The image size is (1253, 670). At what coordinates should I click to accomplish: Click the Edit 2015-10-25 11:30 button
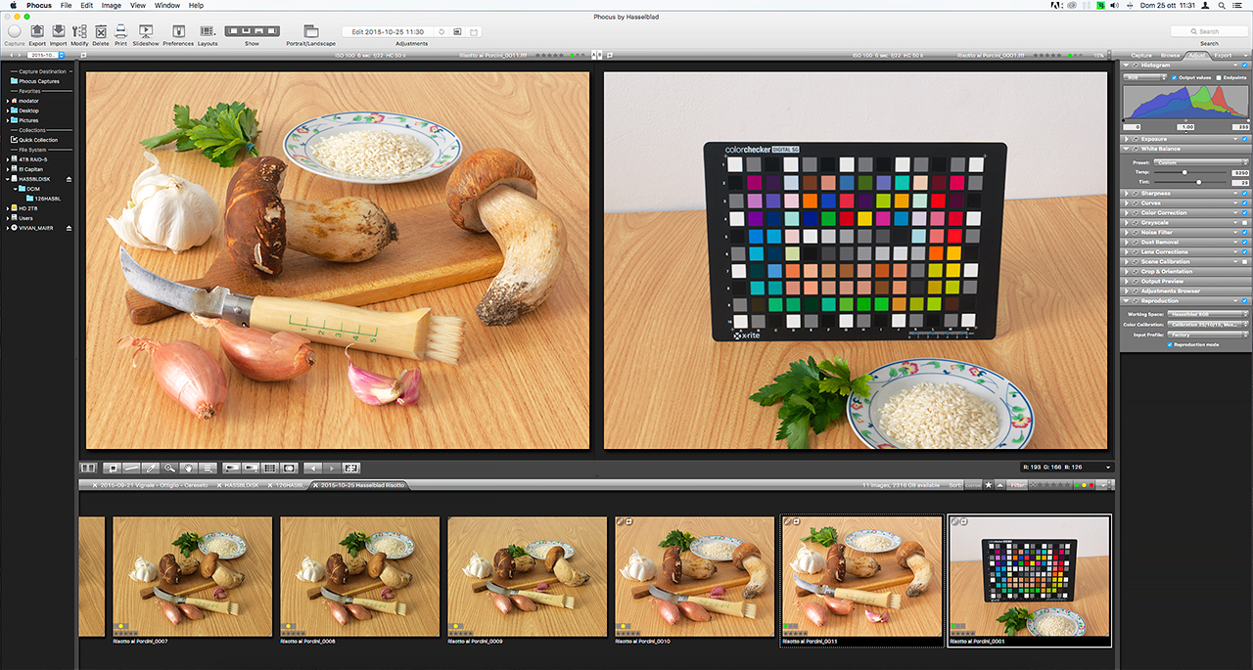pyautogui.click(x=387, y=30)
